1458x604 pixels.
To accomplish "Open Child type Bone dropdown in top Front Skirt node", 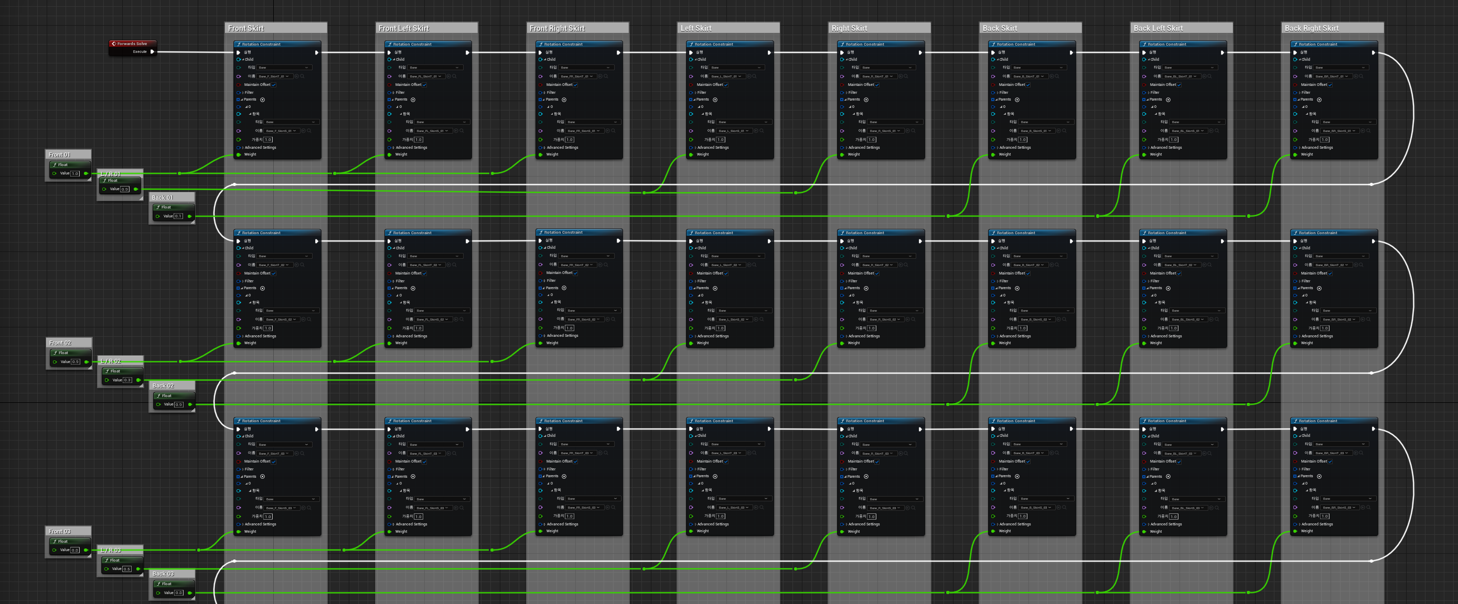I will click(x=284, y=67).
